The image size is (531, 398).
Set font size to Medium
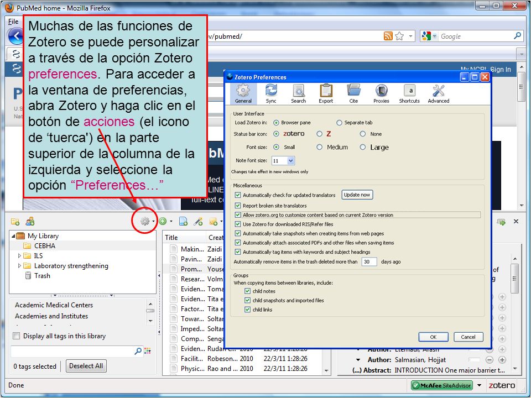(x=319, y=147)
